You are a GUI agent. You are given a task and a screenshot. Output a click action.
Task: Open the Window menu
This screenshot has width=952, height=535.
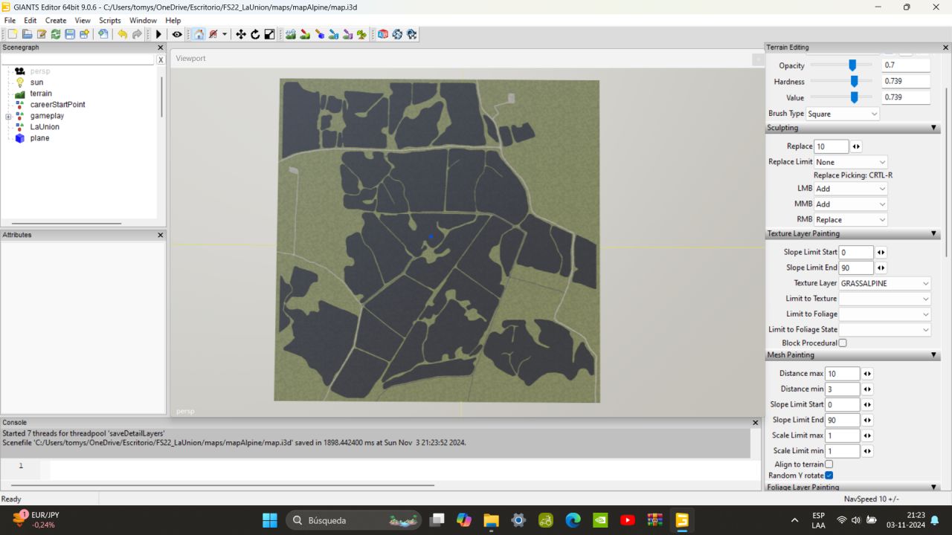pyautogui.click(x=143, y=21)
